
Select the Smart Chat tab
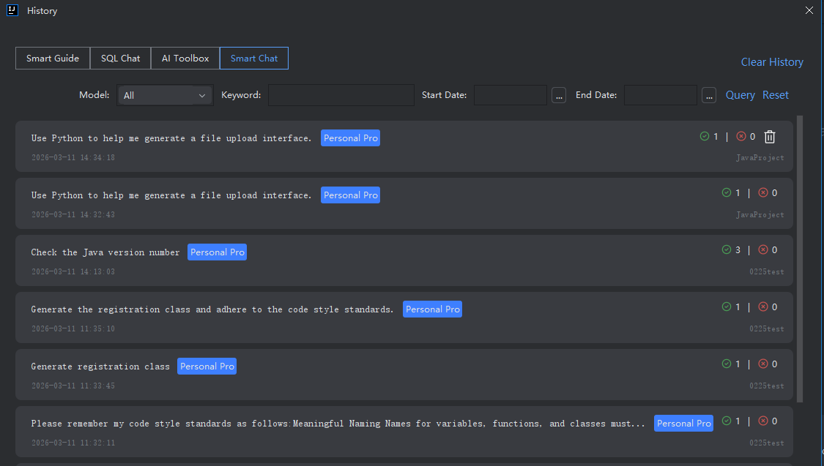tap(254, 59)
